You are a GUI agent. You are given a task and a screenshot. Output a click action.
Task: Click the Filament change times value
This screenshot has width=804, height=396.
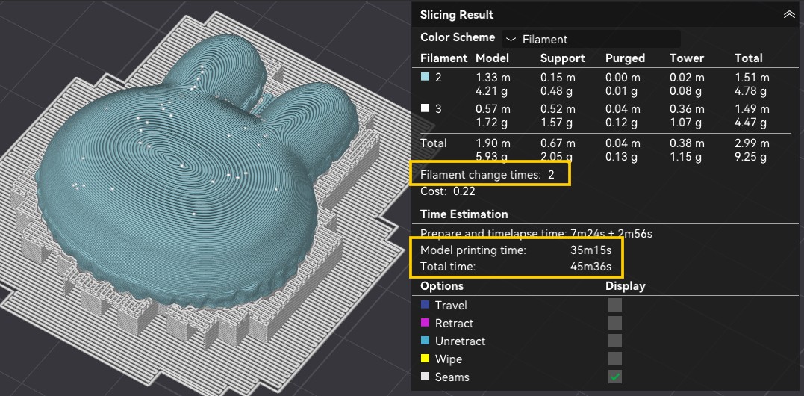pos(551,174)
